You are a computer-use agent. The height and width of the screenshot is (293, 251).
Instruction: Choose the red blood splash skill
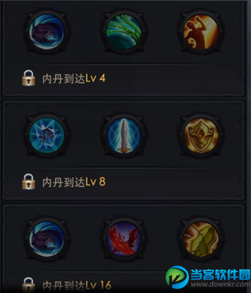pos(124,238)
